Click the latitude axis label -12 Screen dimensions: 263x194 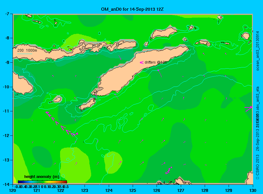pos(6,136)
